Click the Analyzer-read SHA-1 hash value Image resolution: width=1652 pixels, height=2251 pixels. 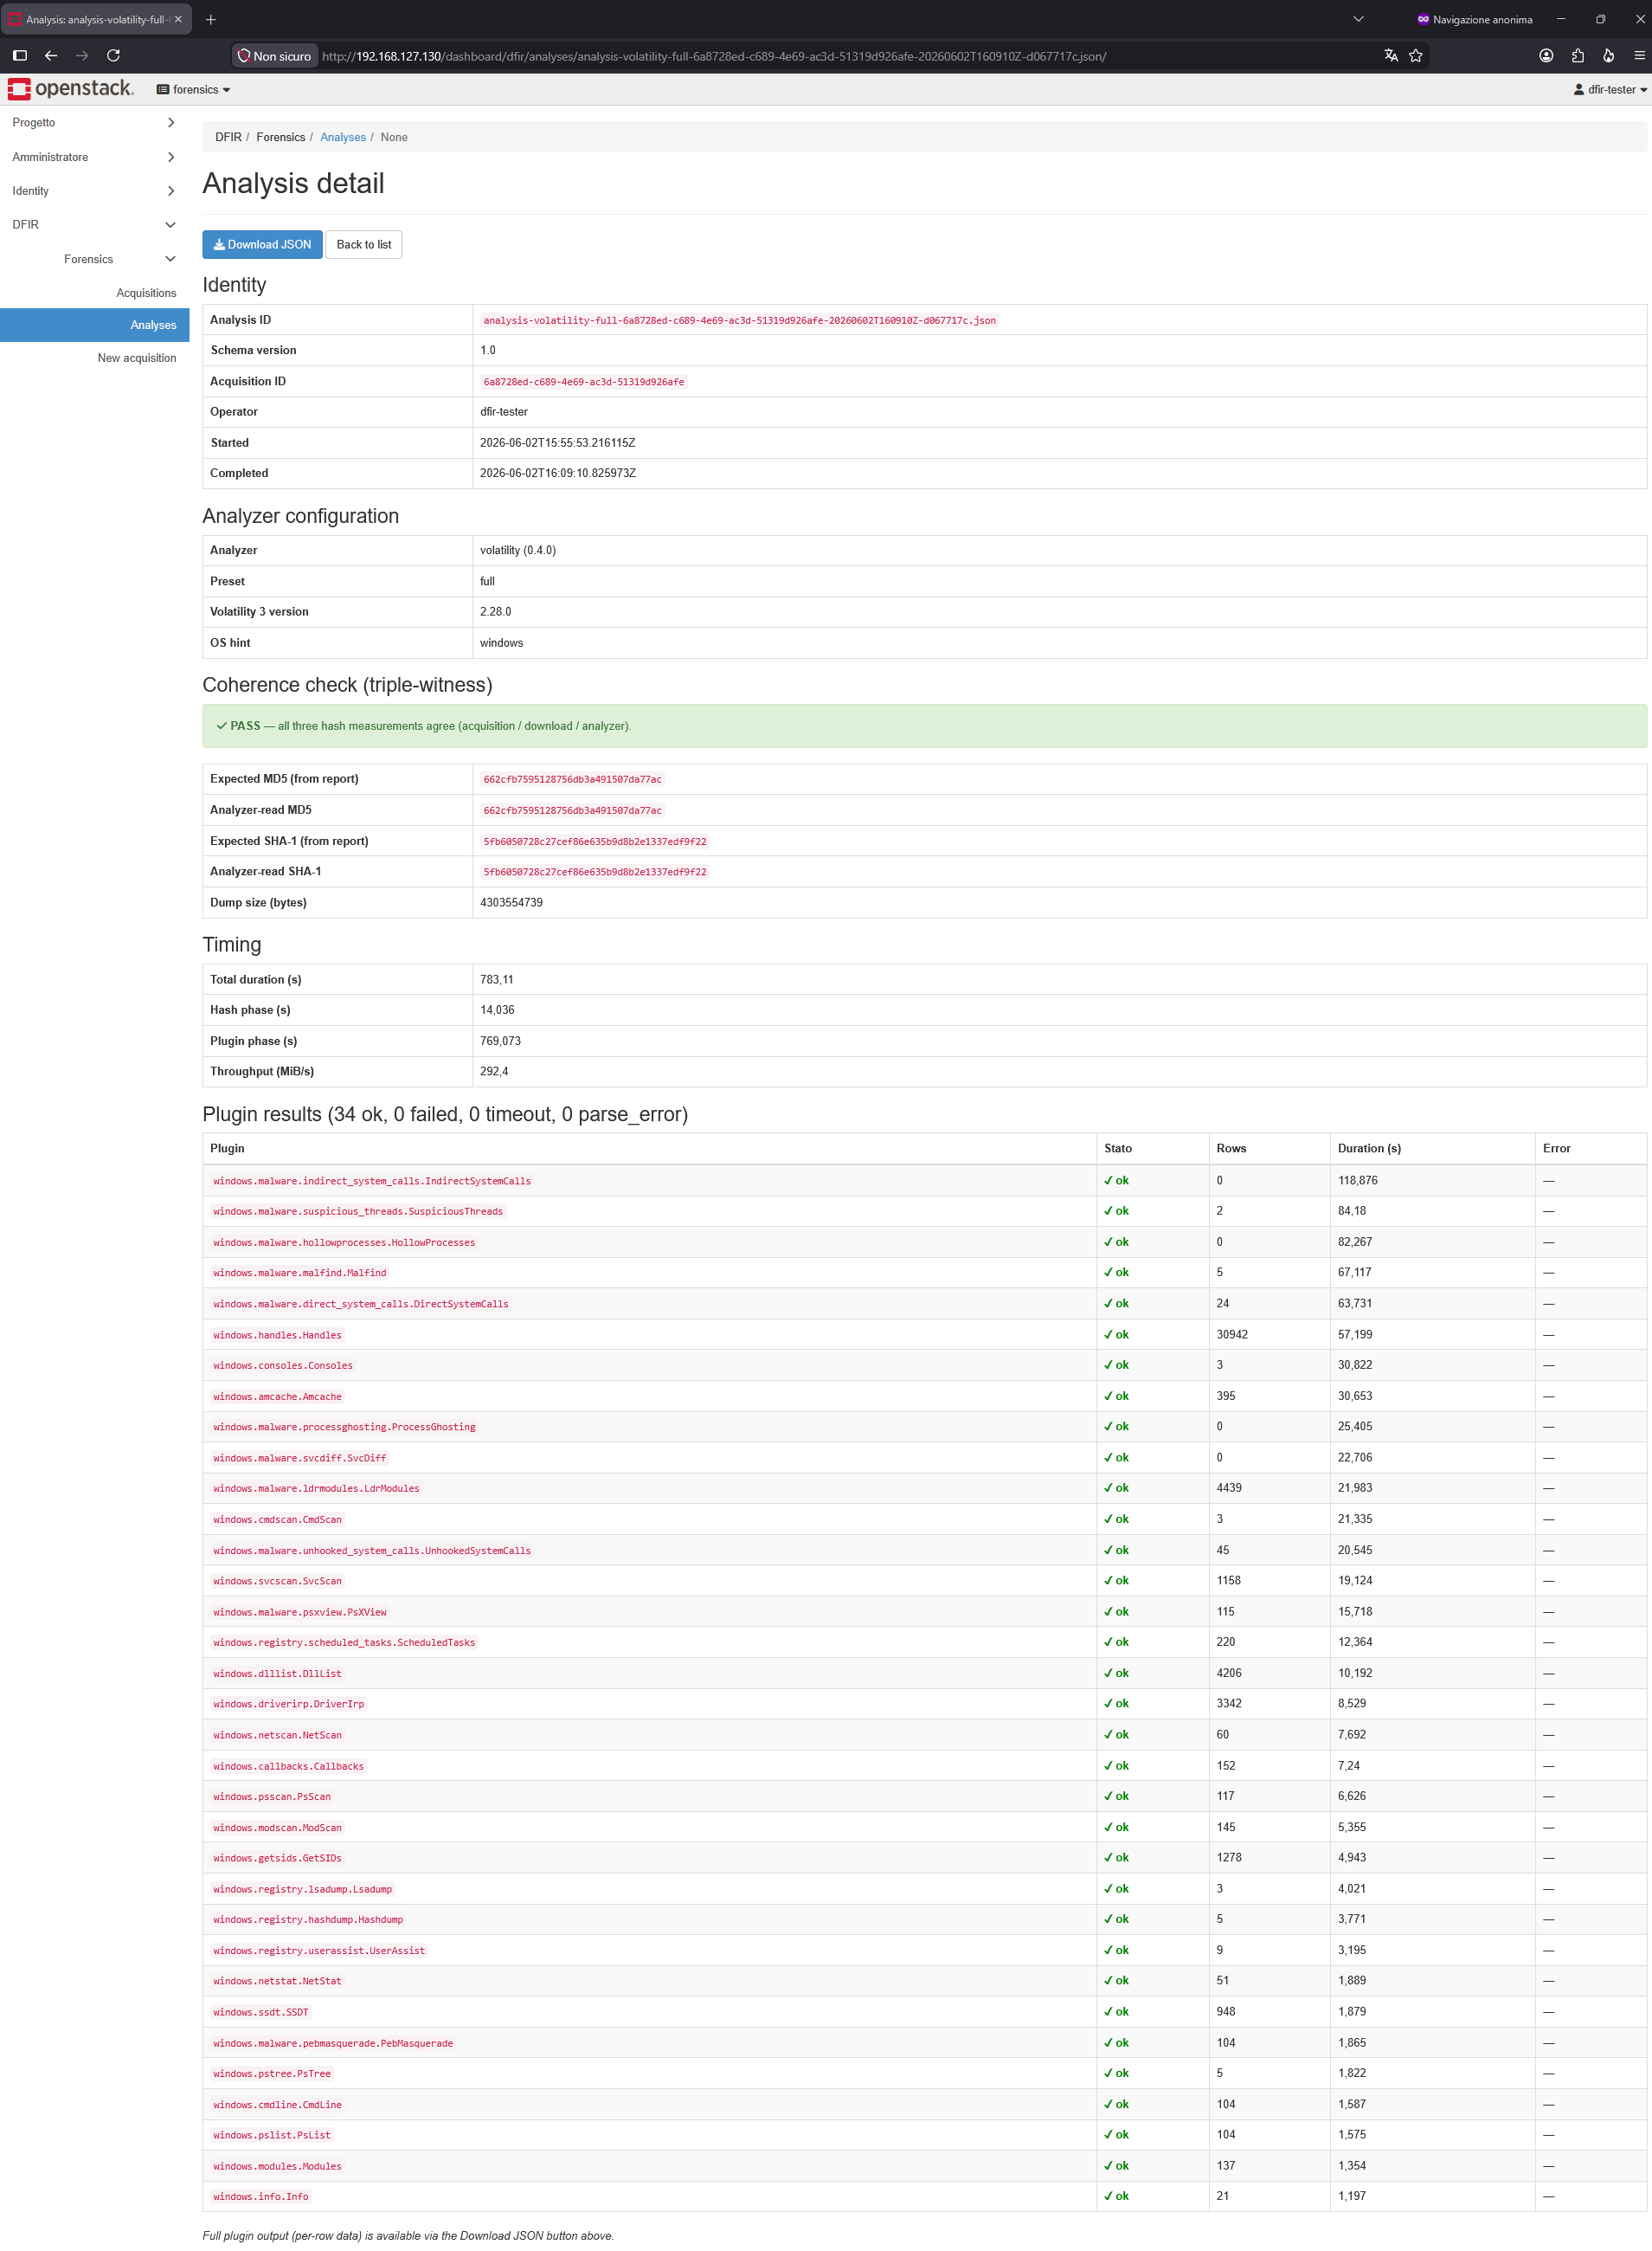pos(595,873)
